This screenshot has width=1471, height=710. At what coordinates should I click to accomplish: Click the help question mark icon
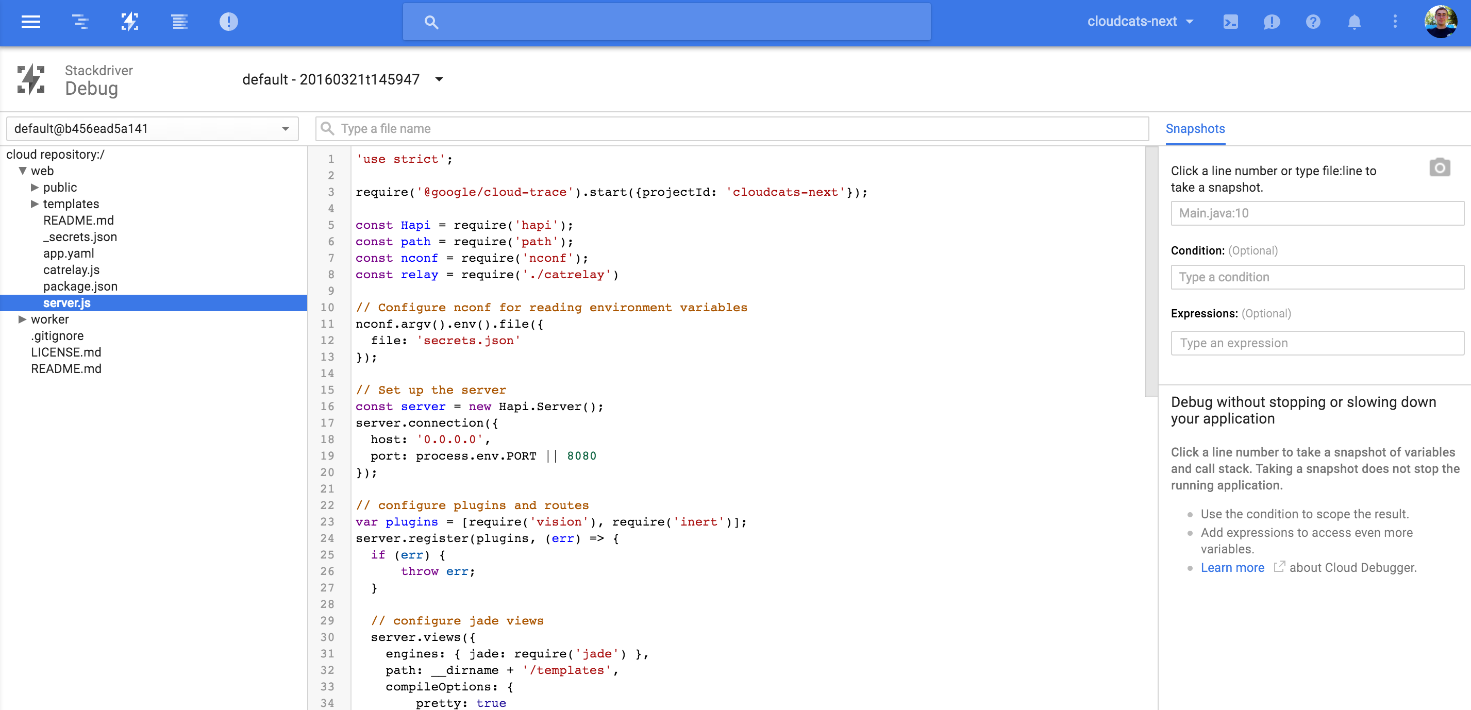pyautogui.click(x=1313, y=22)
